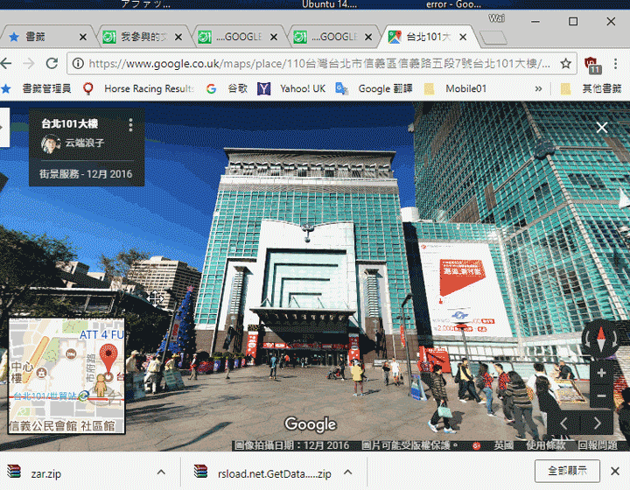
Task: Open the 谷歌 Google bookmark
Action: (x=227, y=88)
